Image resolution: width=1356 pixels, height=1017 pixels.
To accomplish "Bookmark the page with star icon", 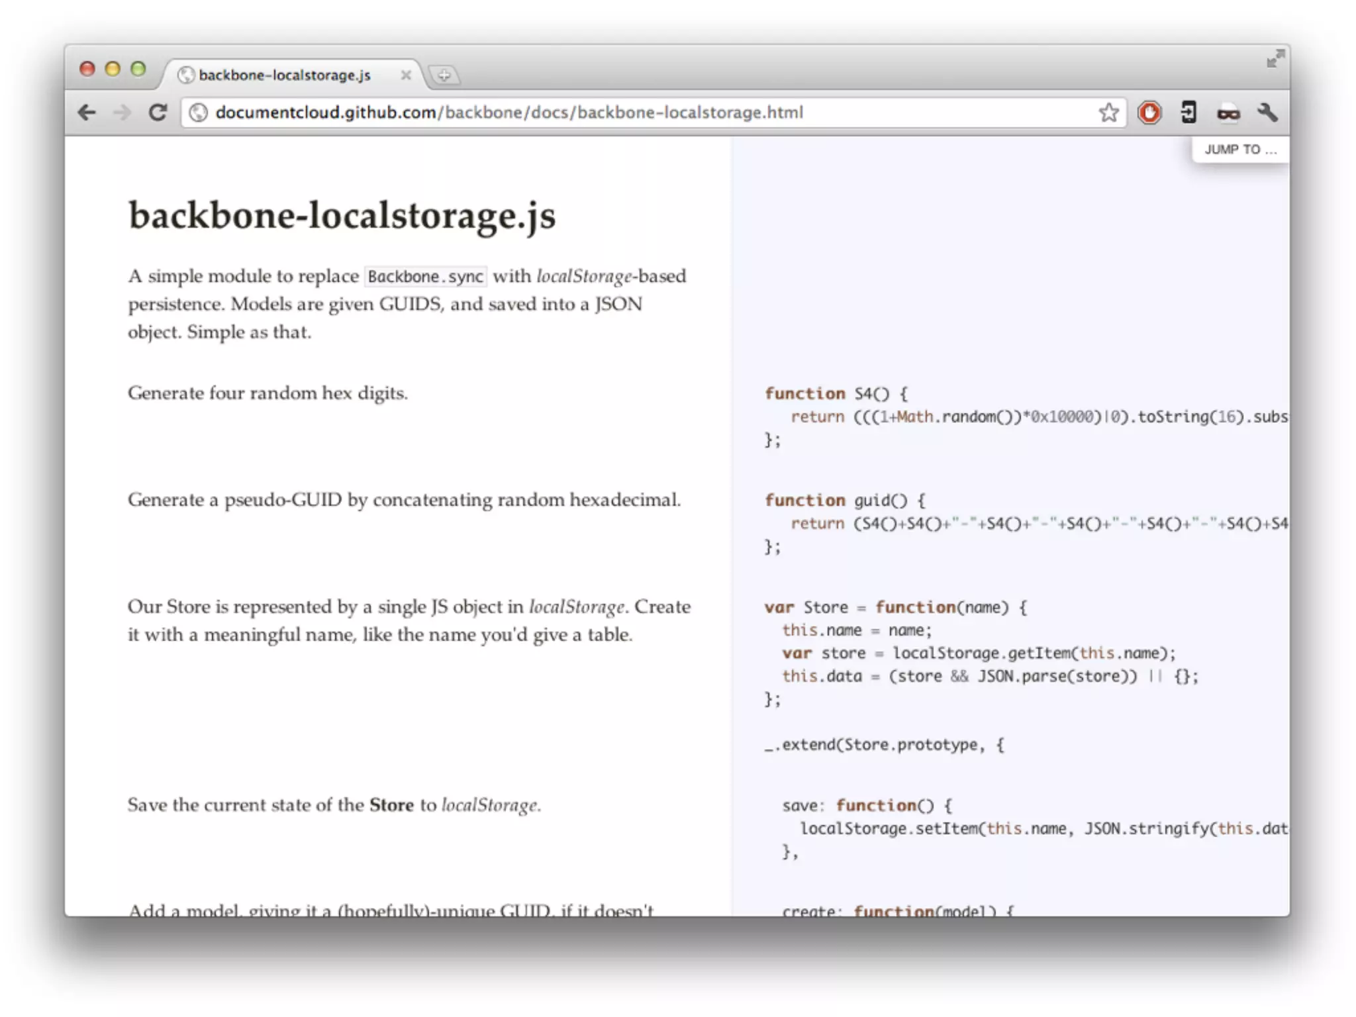I will click(1108, 113).
